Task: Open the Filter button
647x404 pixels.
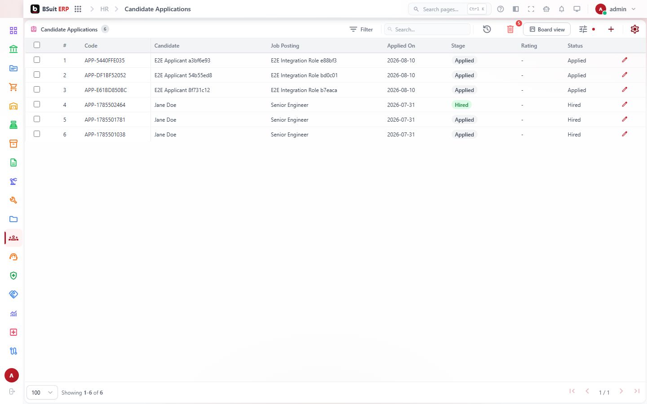Action: point(361,29)
